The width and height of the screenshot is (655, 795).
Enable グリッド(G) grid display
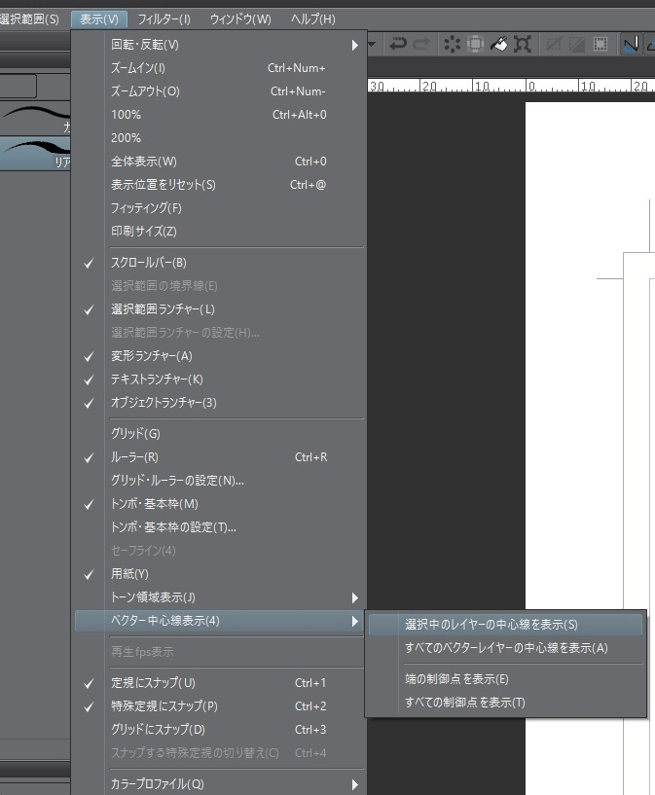[x=219, y=434]
